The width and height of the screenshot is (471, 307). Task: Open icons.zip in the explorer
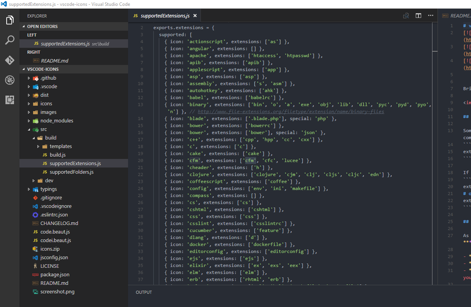point(74,249)
